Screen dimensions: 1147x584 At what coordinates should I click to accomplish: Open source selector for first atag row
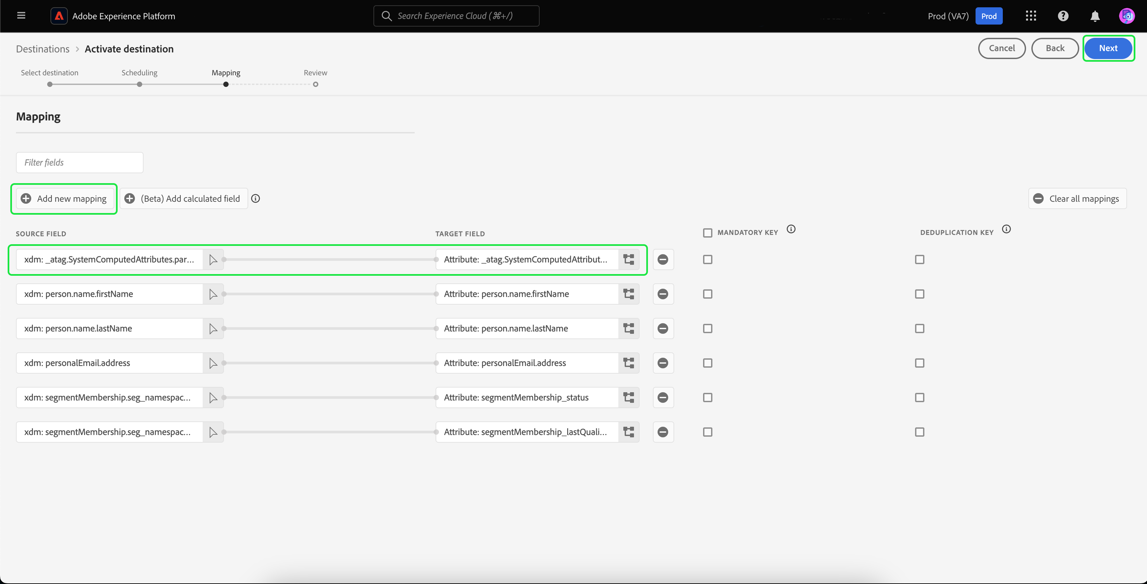(213, 260)
